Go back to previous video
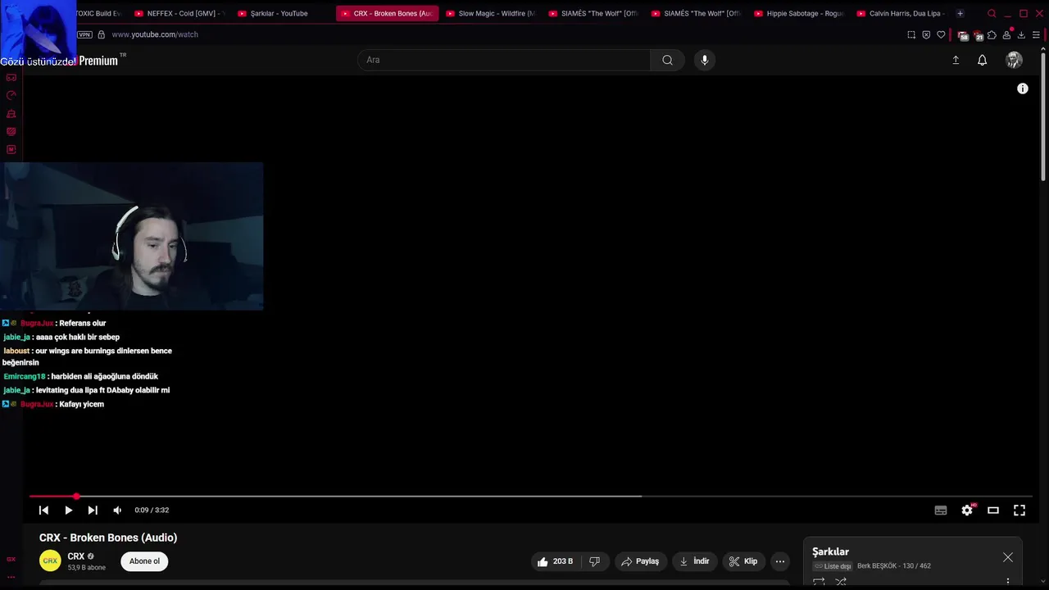The image size is (1049, 590). coord(43,510)
